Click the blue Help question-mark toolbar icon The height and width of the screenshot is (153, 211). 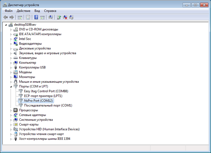pos(36,17)
